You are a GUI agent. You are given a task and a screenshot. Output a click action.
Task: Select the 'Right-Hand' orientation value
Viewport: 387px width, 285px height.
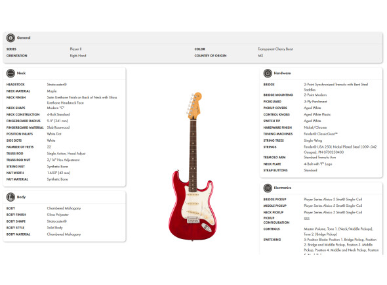(x=78, y=56)
